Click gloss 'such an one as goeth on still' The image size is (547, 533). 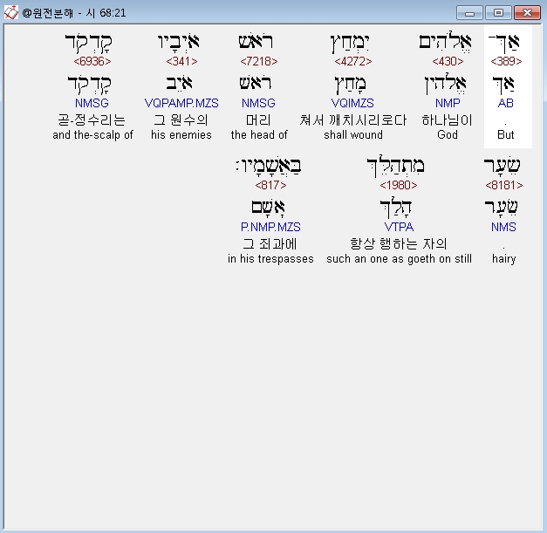tap(399, 259)
